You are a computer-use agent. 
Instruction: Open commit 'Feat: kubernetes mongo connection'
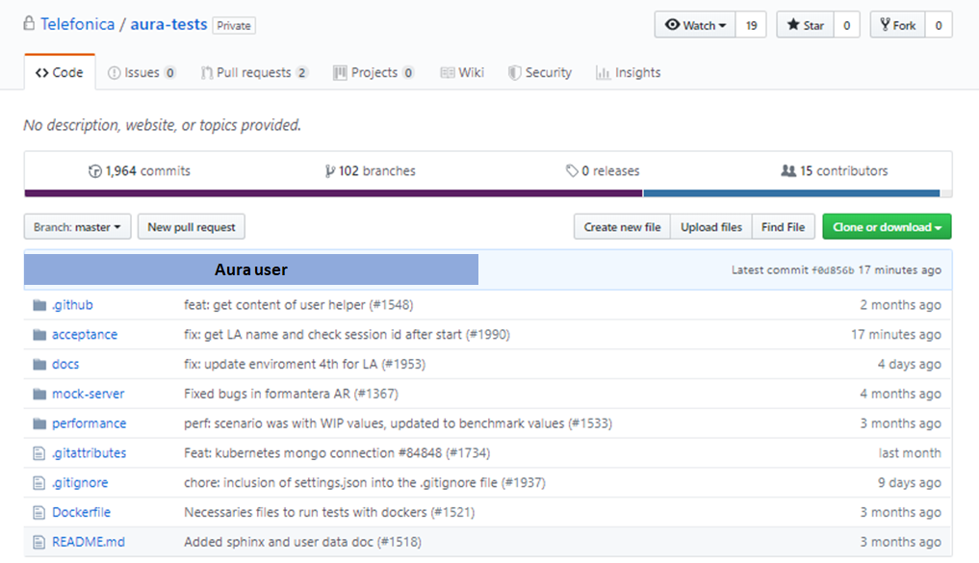coord(337,453)
